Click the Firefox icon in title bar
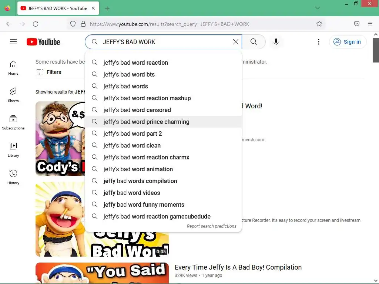Image resolution: width=379 pixels, height=284 pixels. (x=7, y=8)
